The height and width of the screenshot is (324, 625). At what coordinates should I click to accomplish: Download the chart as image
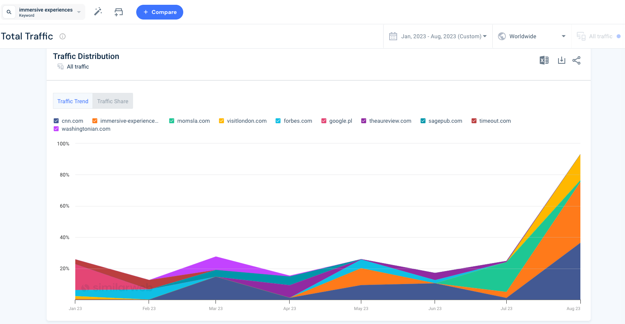tap(562, 60)
